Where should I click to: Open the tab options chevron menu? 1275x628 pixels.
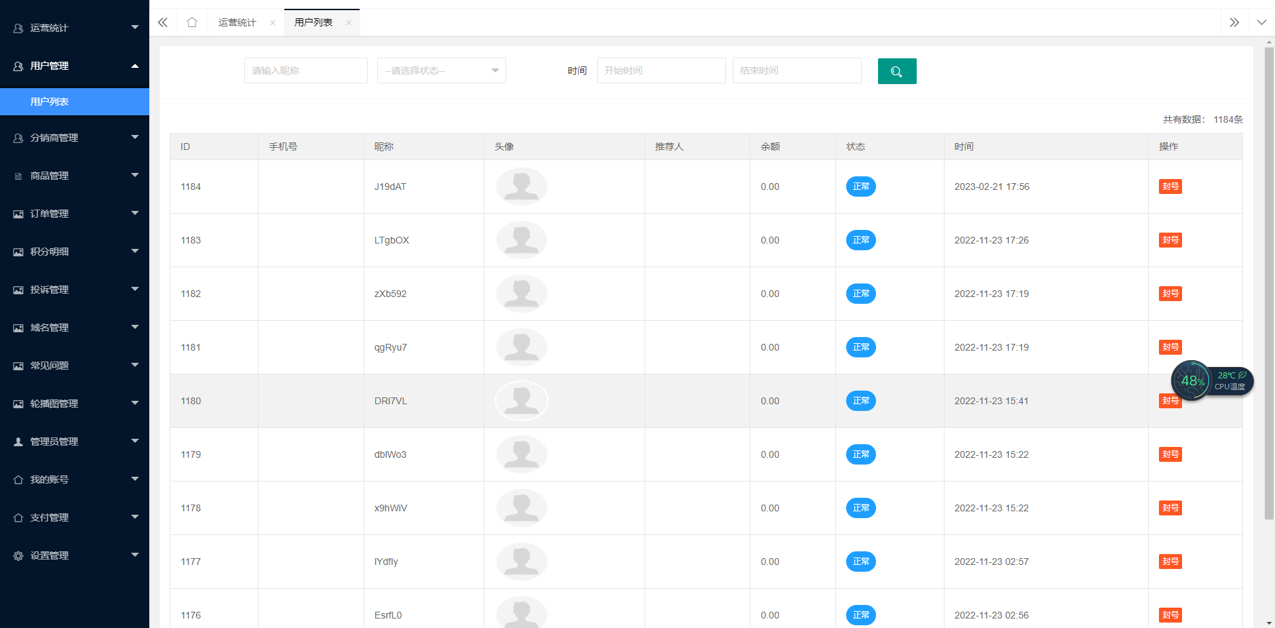(x=1261, y=22)
